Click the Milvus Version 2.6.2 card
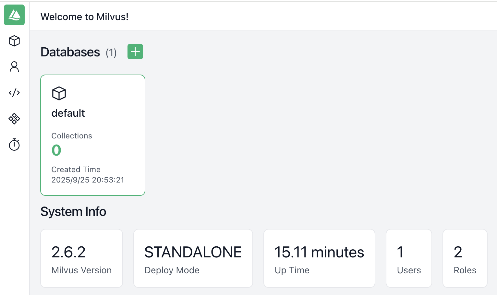Screen dimensions: 497x295 click(81, 258)
